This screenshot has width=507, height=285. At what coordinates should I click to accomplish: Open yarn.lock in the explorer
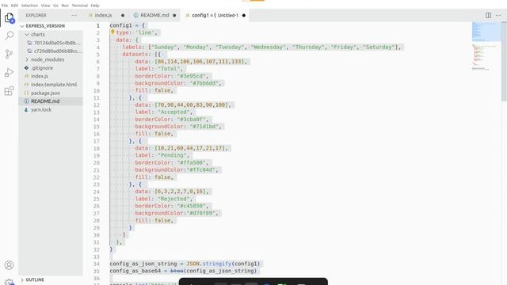point(41,109)
